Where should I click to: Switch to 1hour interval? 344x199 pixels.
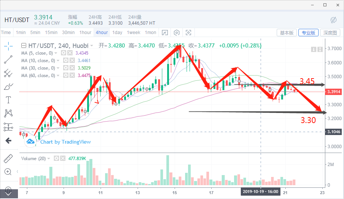coord(85,33)
